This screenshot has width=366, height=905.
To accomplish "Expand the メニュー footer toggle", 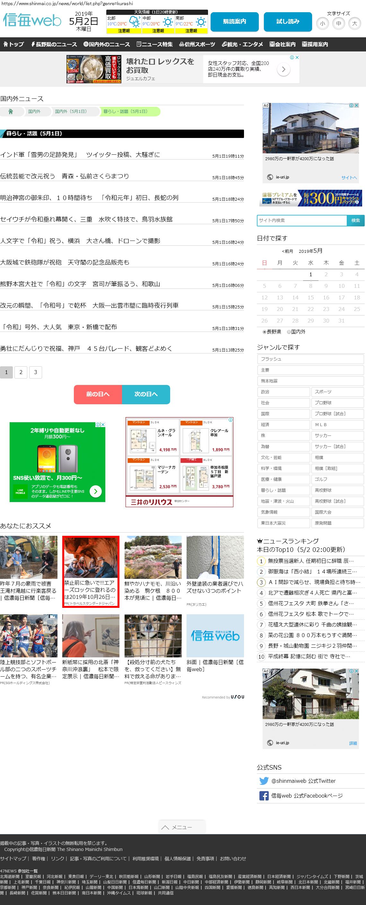I will click(182, 827).
